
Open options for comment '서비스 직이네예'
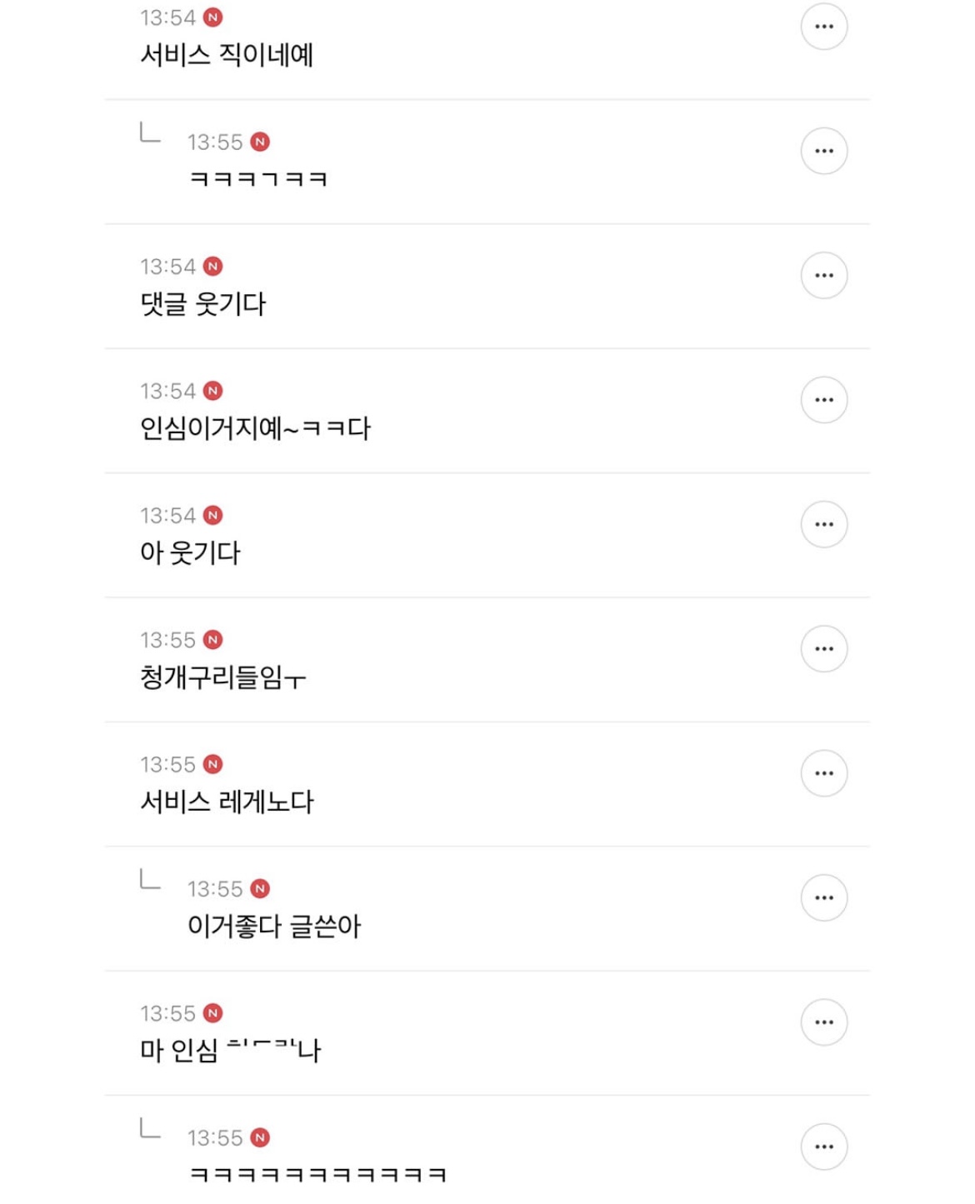pos(823,27)
